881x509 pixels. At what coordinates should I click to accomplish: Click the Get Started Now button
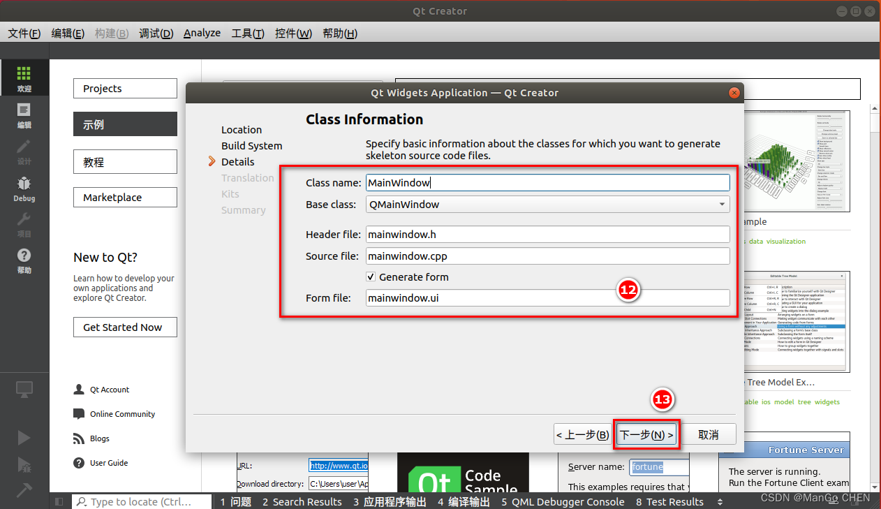[x=125, y=327]
